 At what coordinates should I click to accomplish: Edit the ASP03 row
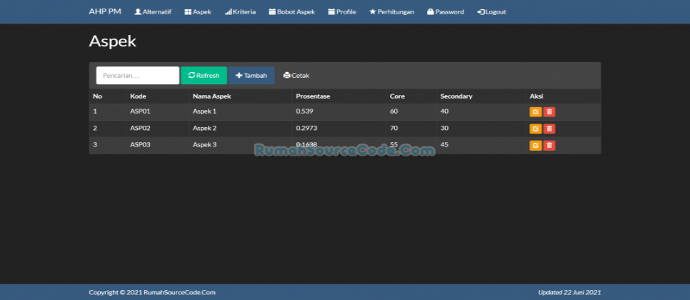(x=535, y=145)
